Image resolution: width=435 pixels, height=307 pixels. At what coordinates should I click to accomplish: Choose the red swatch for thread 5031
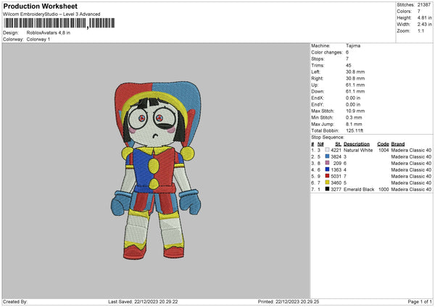coord(327,176)
